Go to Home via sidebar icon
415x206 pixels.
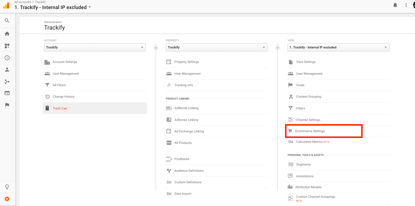tap(7, 34)
